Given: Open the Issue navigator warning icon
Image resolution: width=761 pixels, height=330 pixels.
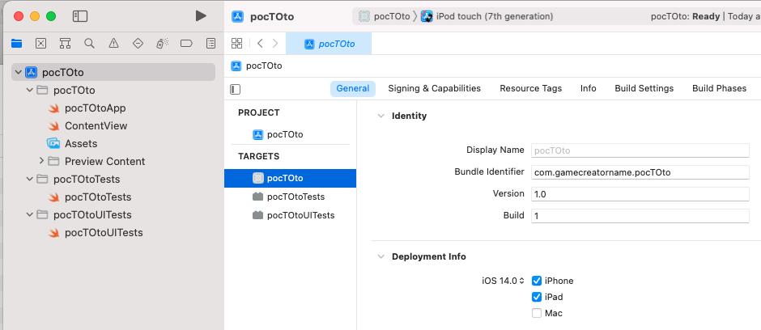Looking at the screenshot, I should click(x=113, y=43).
